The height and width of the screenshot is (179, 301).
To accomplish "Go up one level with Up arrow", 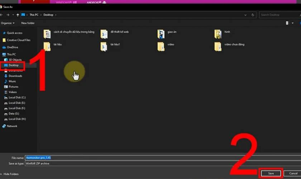I will pos(18,15).
